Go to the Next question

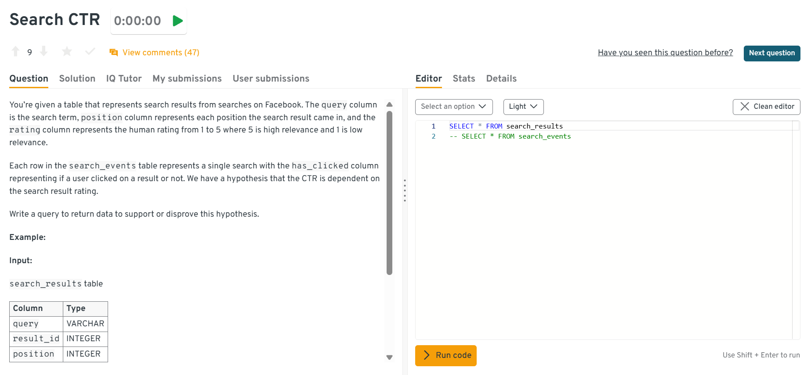coord(771,53)
